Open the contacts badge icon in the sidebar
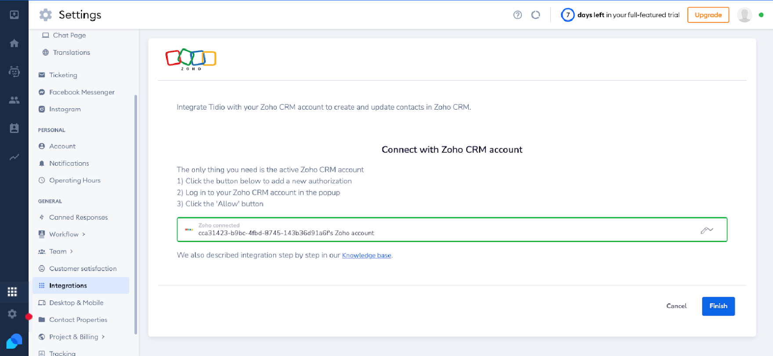The image size is (773, 356). pos(14,128)
